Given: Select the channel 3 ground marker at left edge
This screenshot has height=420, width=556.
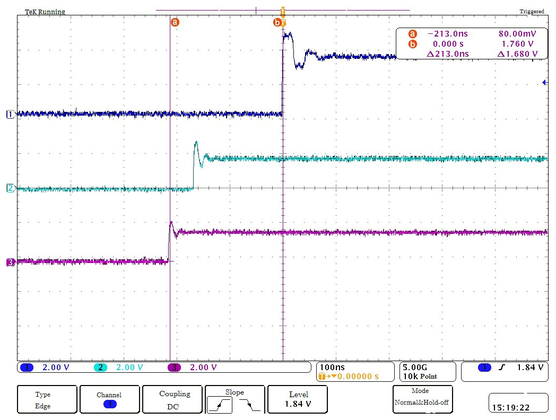Looking at the screenshot, I should point(9,262).
